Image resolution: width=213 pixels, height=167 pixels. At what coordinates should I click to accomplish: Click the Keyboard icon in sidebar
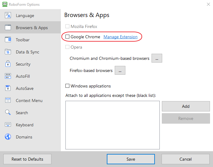(x=8, y=124)
